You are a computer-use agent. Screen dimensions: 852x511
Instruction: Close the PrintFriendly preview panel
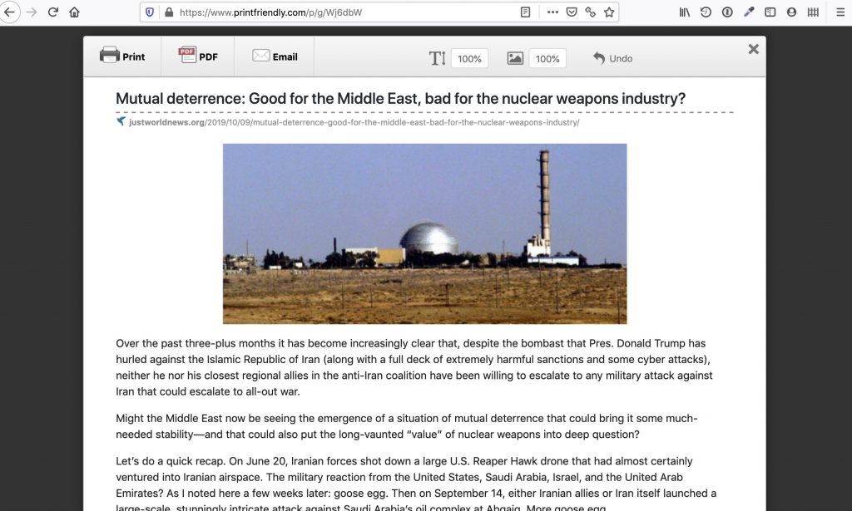point(753,49)
